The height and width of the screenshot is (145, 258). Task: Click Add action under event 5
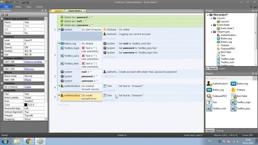(x=109, y=100)
